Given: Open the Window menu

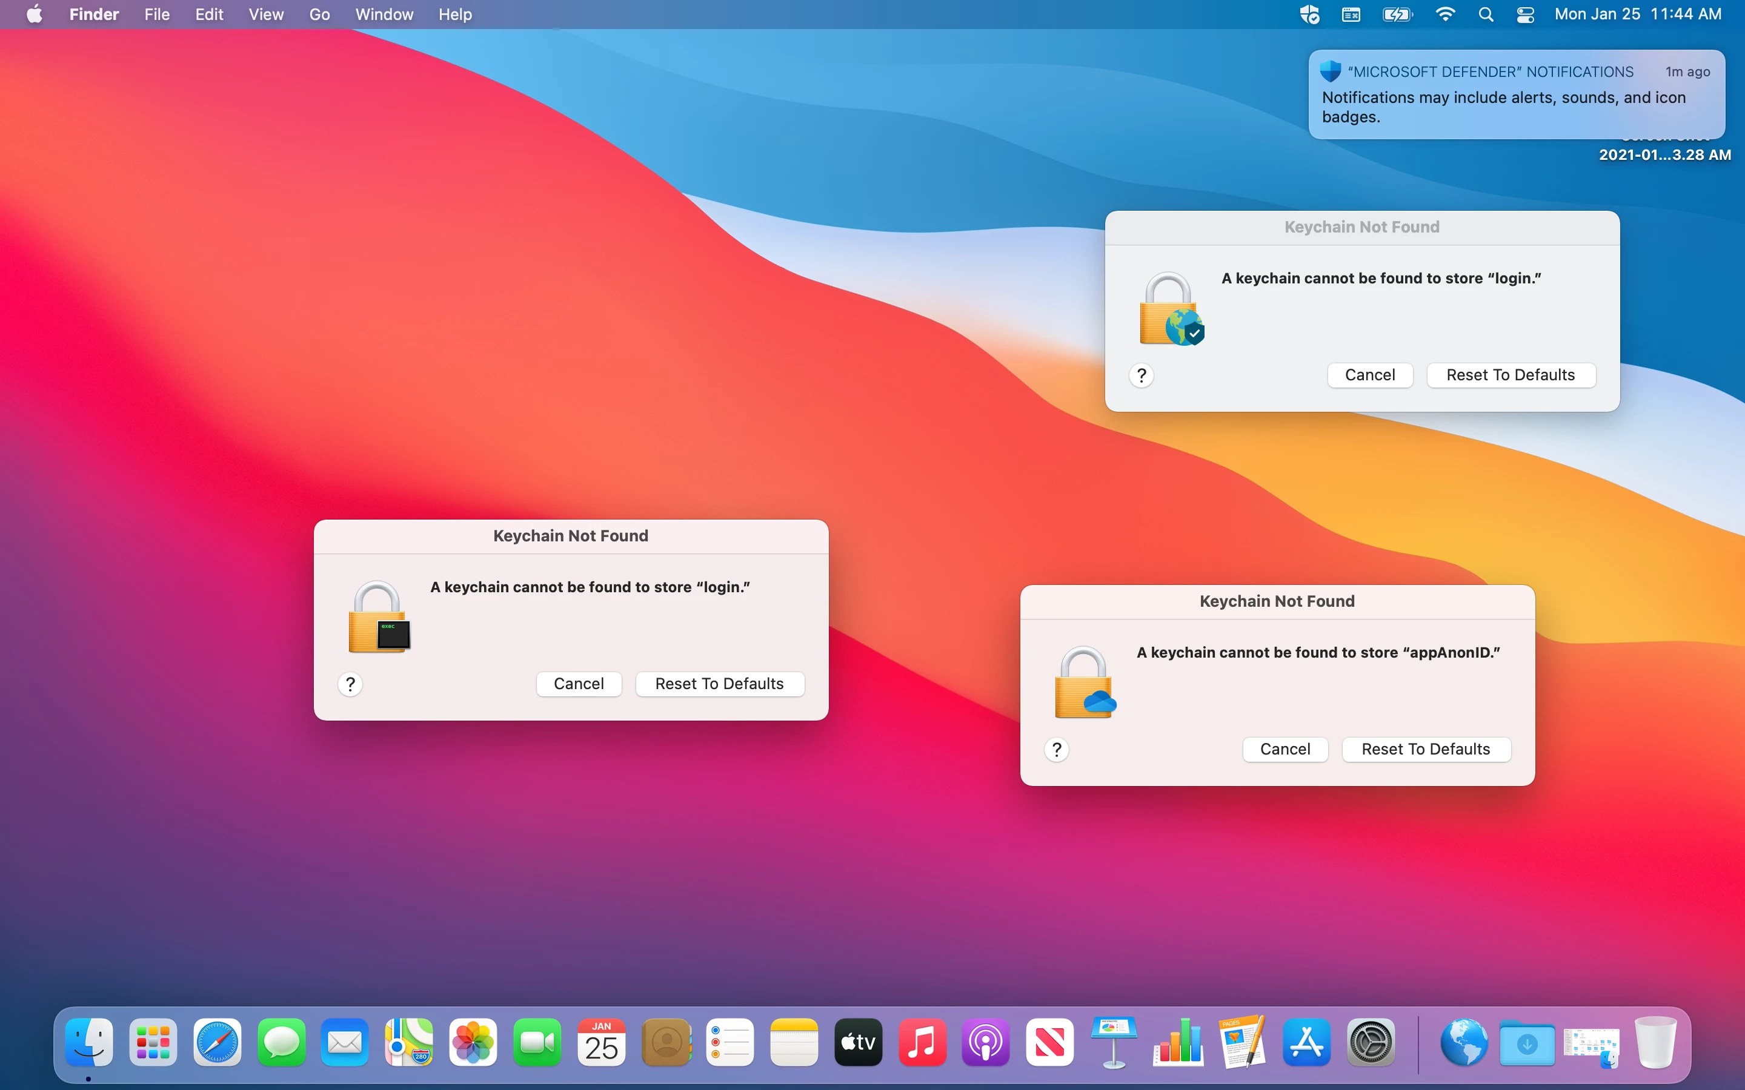Looking at the screenshot, I should pos(384,15).
